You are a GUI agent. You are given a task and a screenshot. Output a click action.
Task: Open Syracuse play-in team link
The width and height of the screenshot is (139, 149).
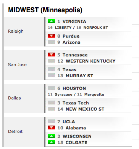pyautogui.click(x=63, y=94)
